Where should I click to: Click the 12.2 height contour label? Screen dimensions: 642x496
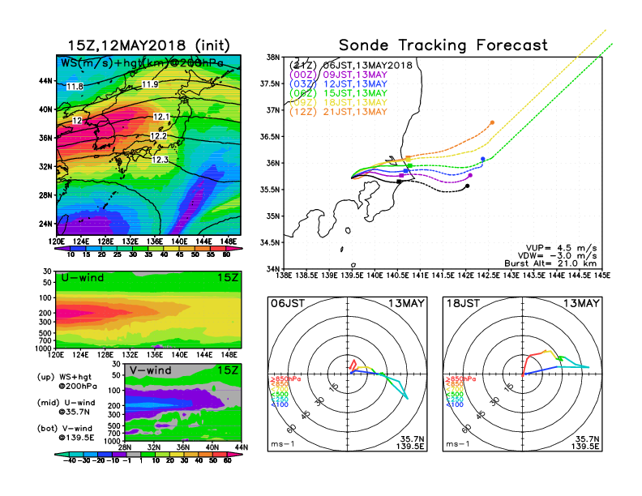pos(158,136)
